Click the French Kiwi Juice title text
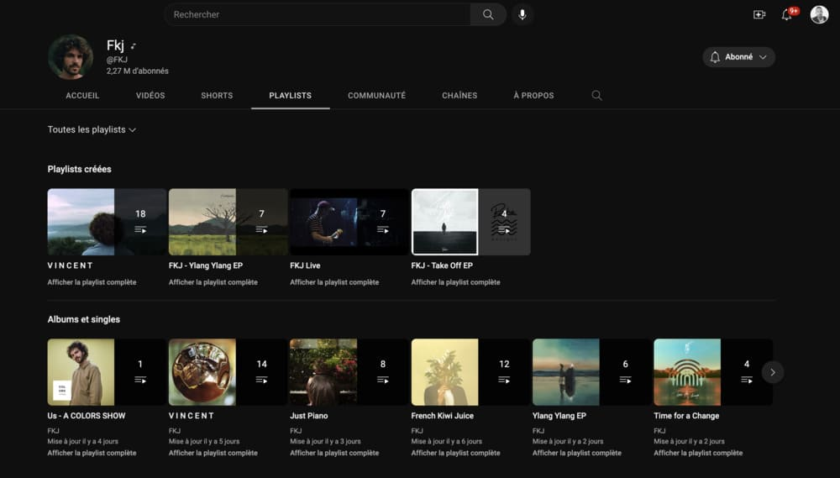840x478 pixels. pos(443,416)
